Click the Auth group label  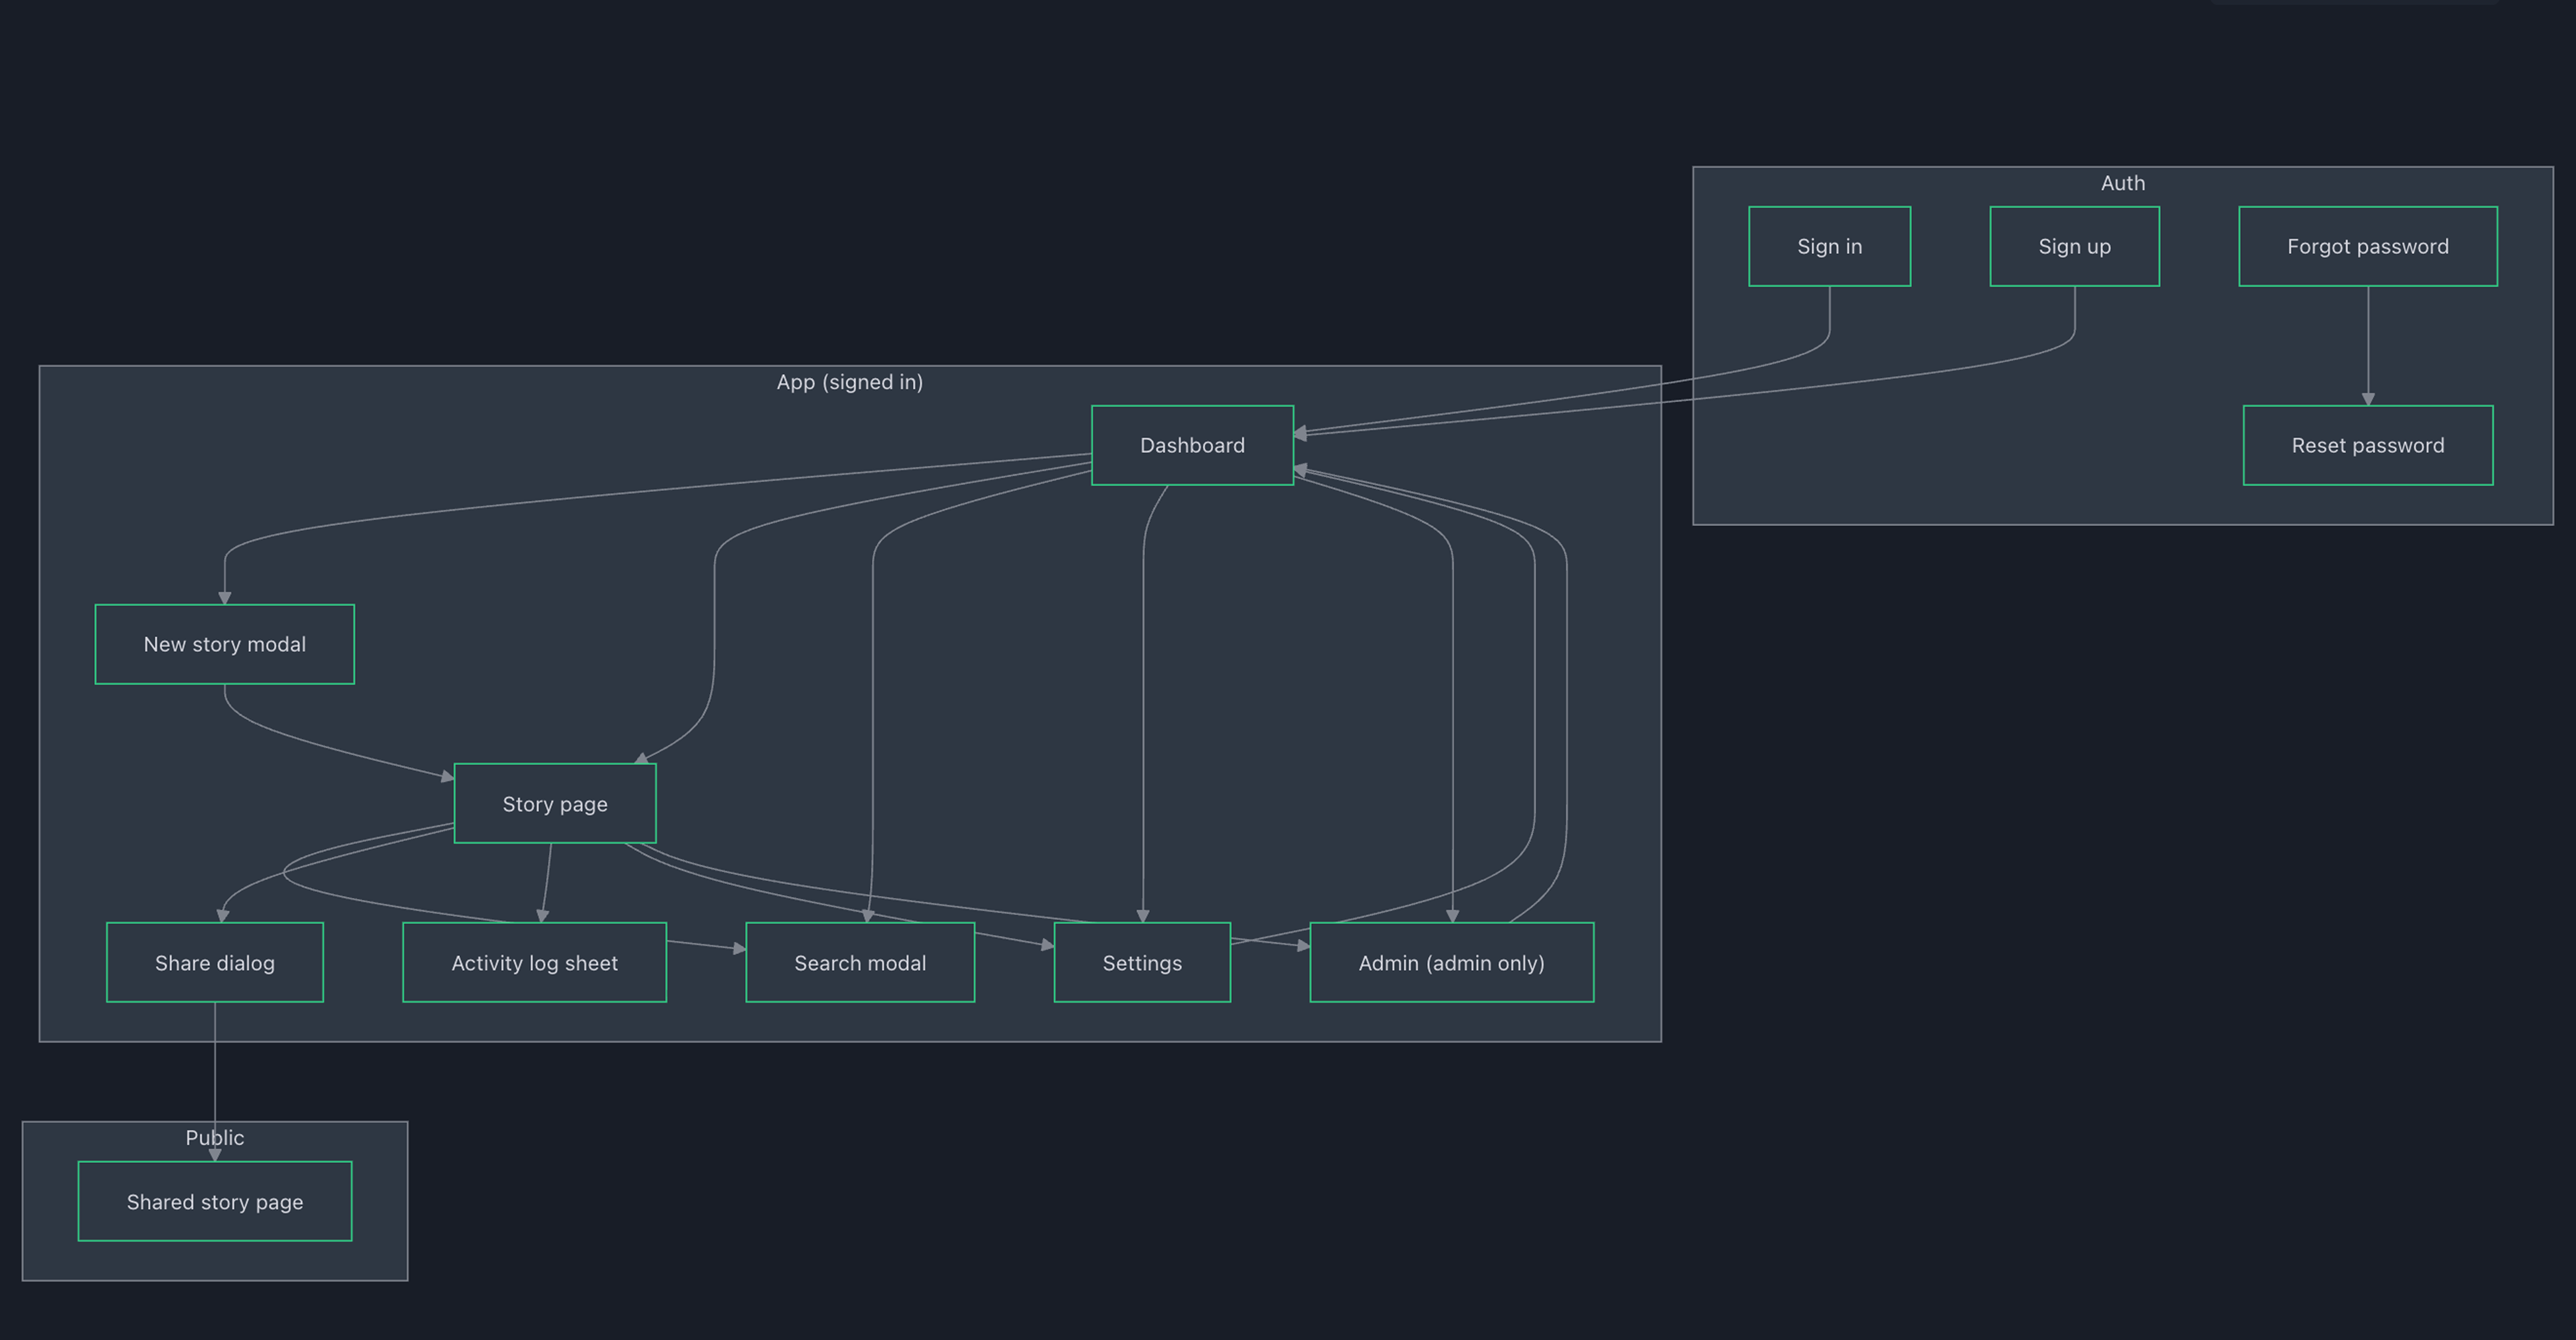click(x=2123, y=183)
